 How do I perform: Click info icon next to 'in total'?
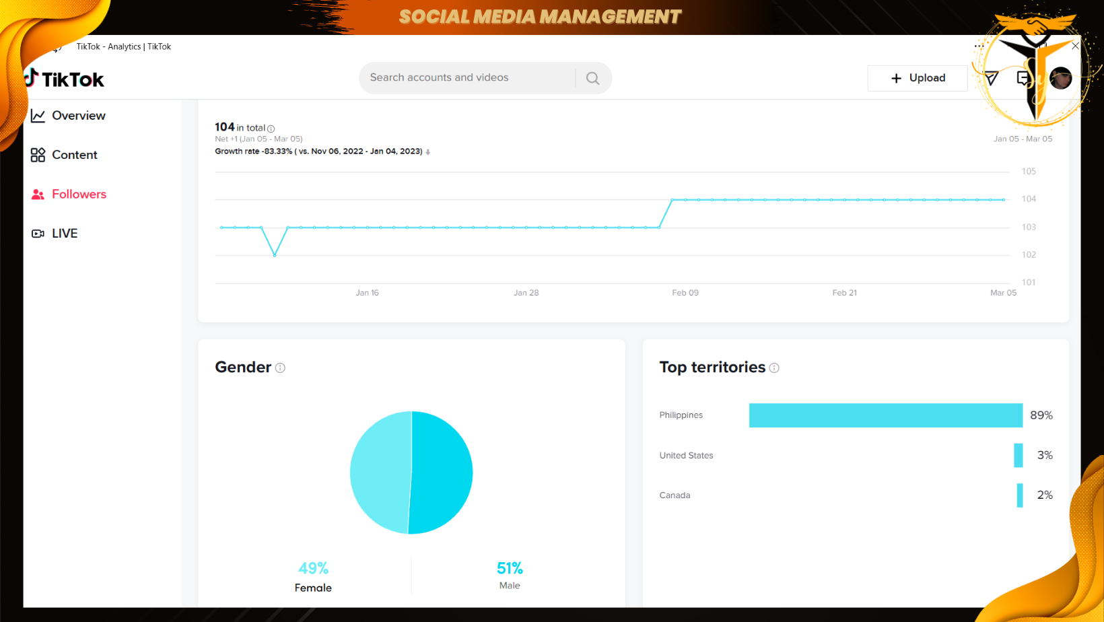point(271,129)
